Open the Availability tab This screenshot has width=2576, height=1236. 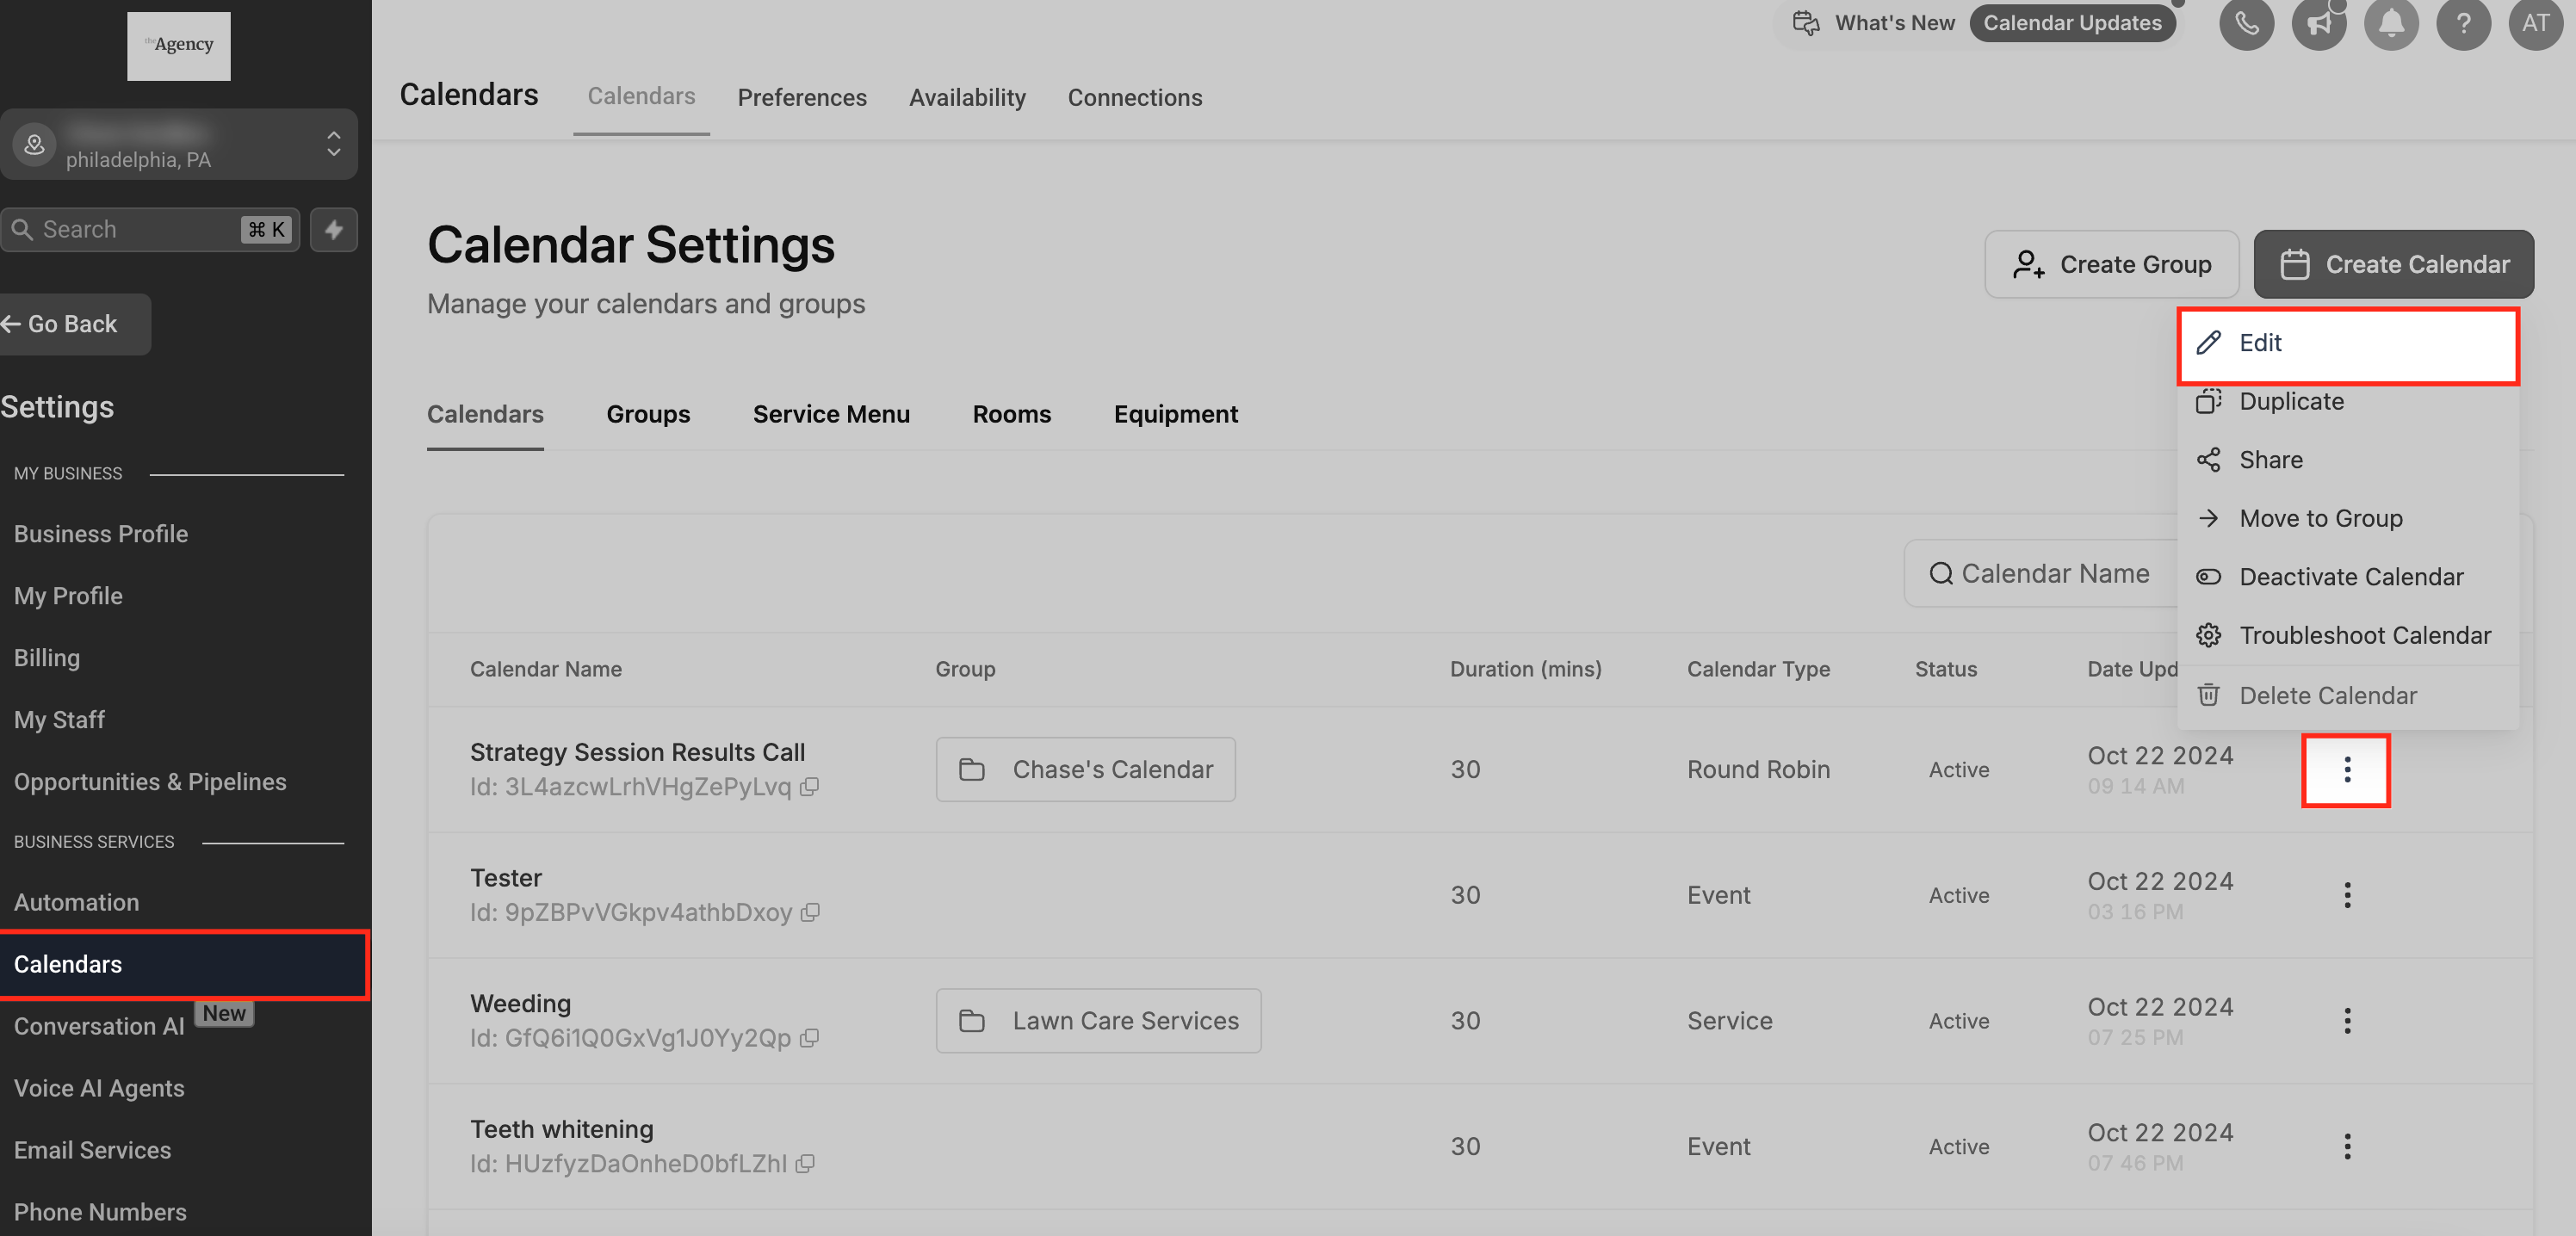[966, 98]
